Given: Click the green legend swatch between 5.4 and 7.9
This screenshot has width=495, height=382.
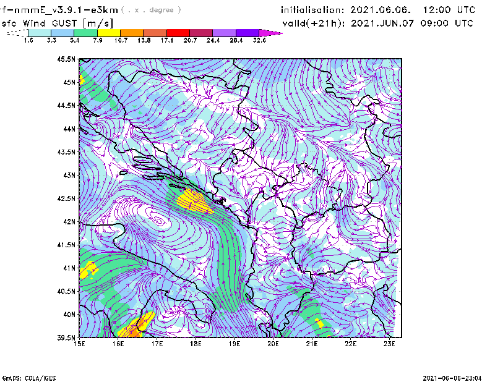Looking at the screenshot, I should [86, 33].
